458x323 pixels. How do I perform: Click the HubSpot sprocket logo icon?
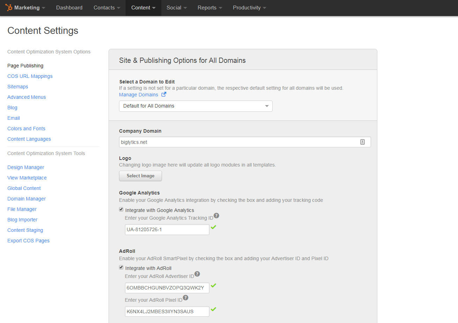coord(9,7)
